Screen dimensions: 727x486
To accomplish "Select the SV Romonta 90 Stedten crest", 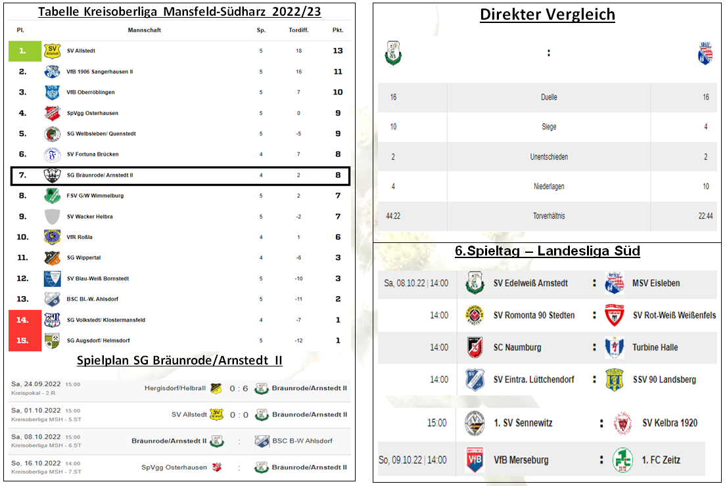I will tap(475, 315).
